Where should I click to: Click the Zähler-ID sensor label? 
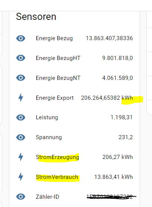click(x=47, y=197)
